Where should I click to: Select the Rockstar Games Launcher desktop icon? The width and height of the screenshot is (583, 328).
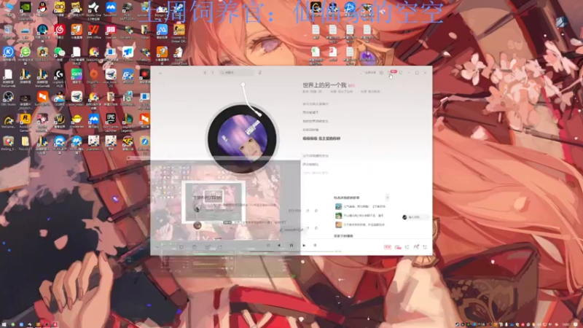click(x=26, y=121)
